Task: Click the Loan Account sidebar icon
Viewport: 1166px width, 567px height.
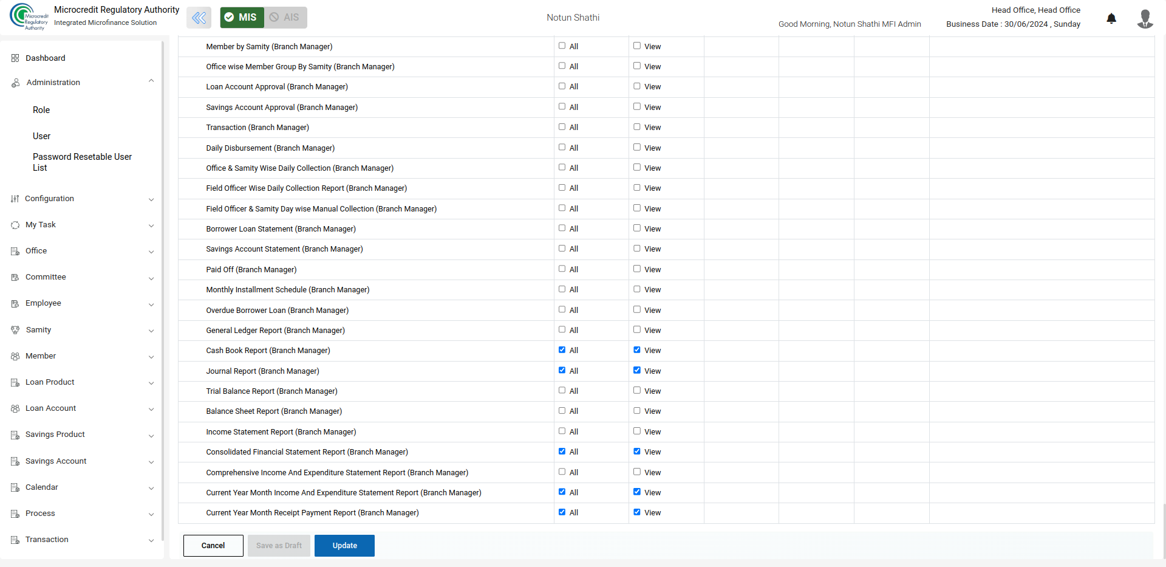Action: click(x=15, y=408)
